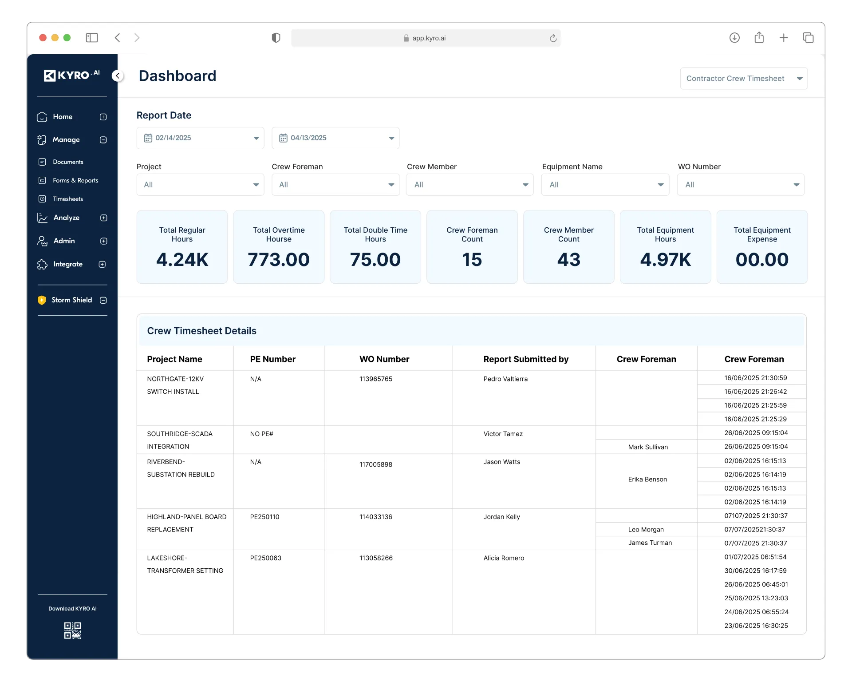The image size is (852, 682).
Task: Click the Safari share icon
Action: coord(759,38)
